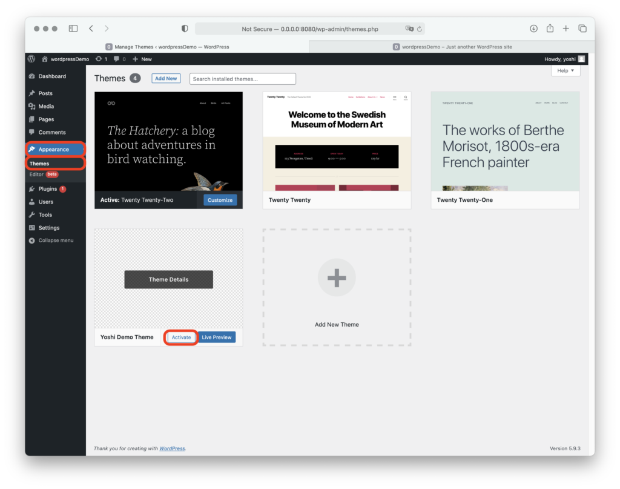
Task: Switch to Just another WordPress site tab
Action: pos(452,47)
